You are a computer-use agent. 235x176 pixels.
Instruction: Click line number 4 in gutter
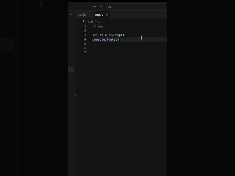point(85,40)
